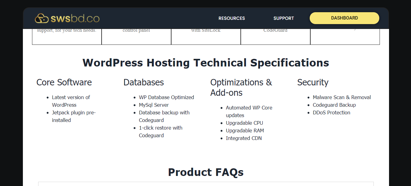Go to the Dashboard via yellow button
This screenshot has height=186, width=411.
[x=344, y=18]
